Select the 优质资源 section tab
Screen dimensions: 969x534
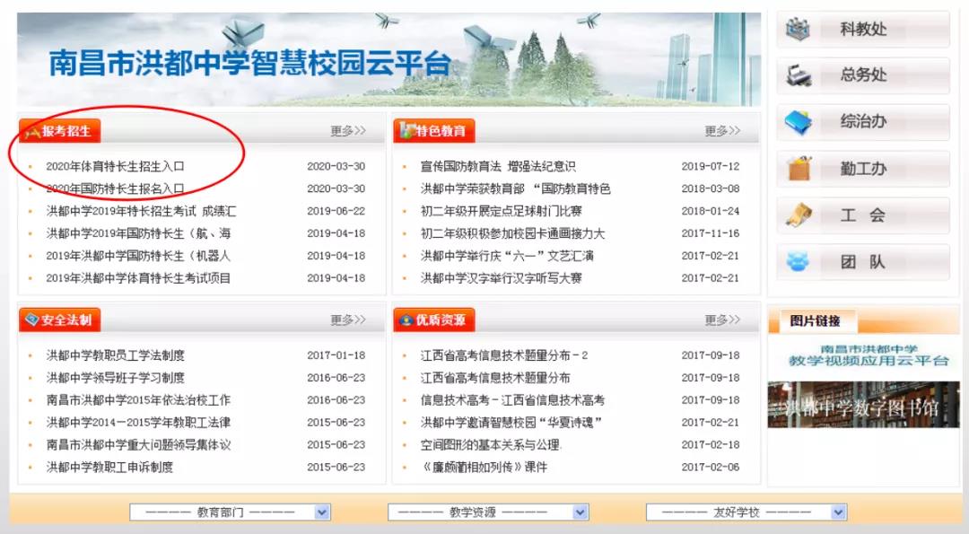pos(434,320)
